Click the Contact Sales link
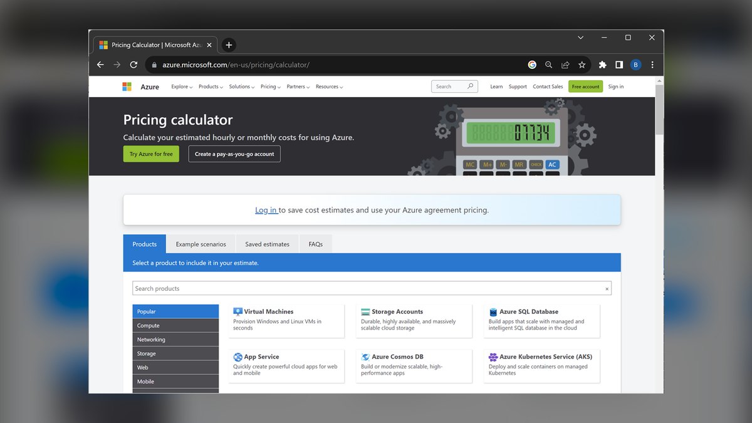The image size is (752, 423). 548,86
